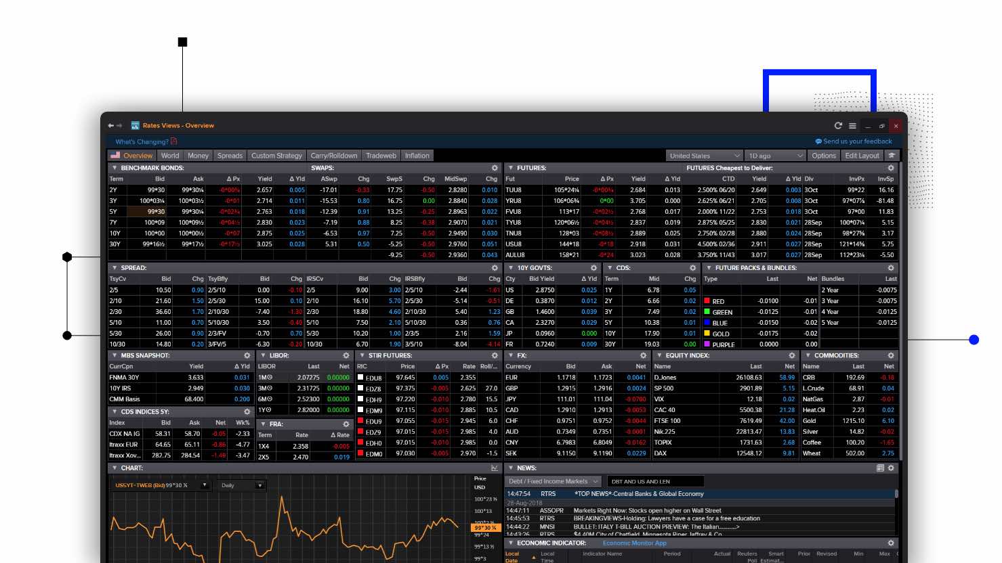Click the chart icon in Chart panel header
The width and height of the screenshot is (1002, 563).
point(495,468)
